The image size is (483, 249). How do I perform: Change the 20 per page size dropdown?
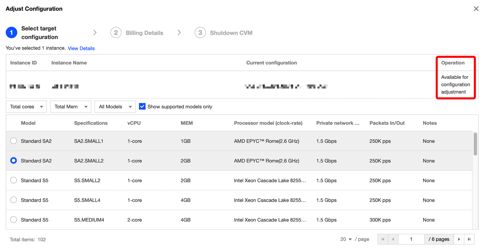(346, 239)
